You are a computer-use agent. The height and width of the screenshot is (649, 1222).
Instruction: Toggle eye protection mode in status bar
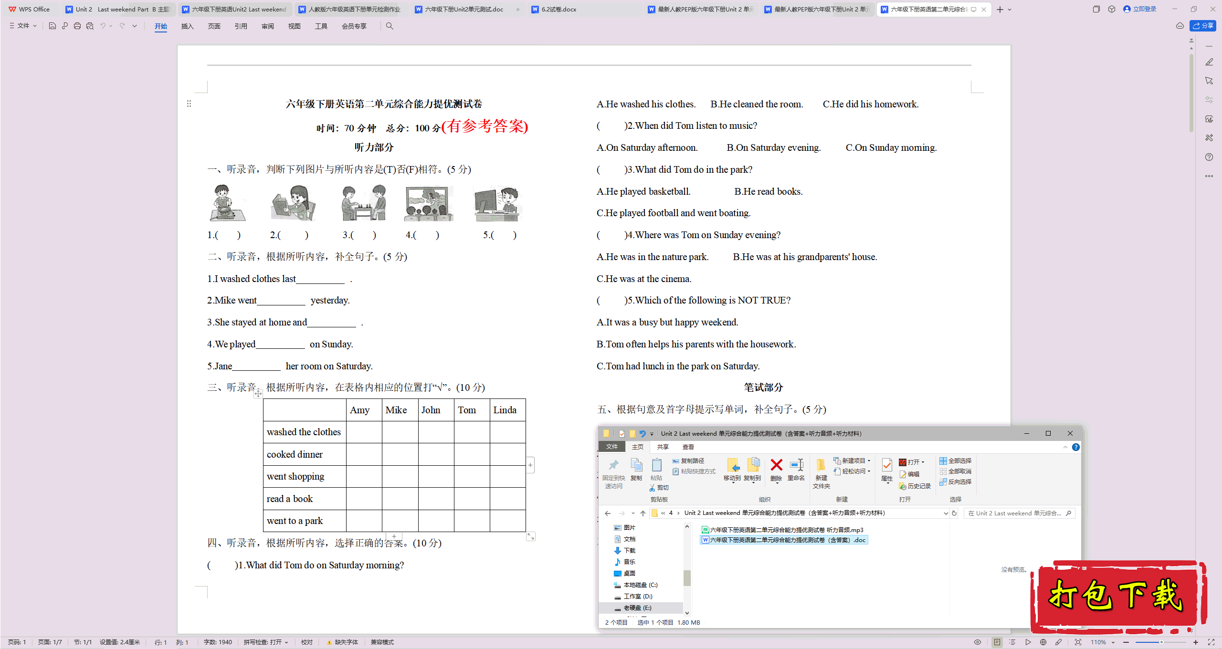(978, 642)
